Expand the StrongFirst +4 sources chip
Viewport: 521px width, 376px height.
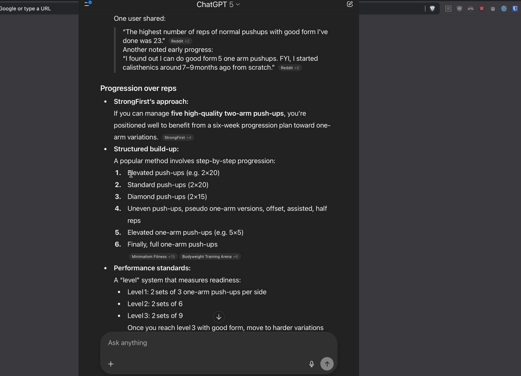[x=178, y=138]
